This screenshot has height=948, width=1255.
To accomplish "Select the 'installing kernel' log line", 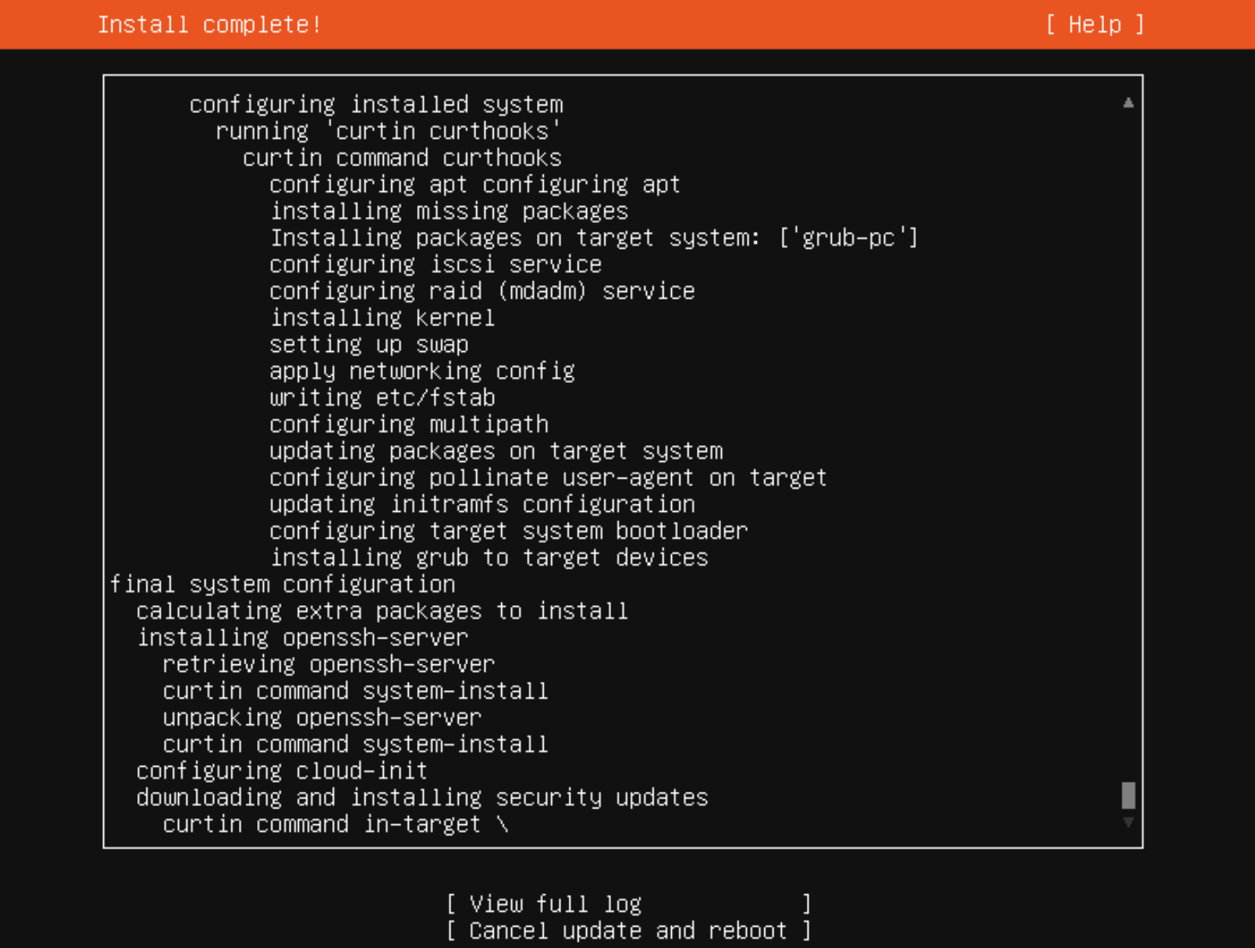I will [x=382, y=318].
